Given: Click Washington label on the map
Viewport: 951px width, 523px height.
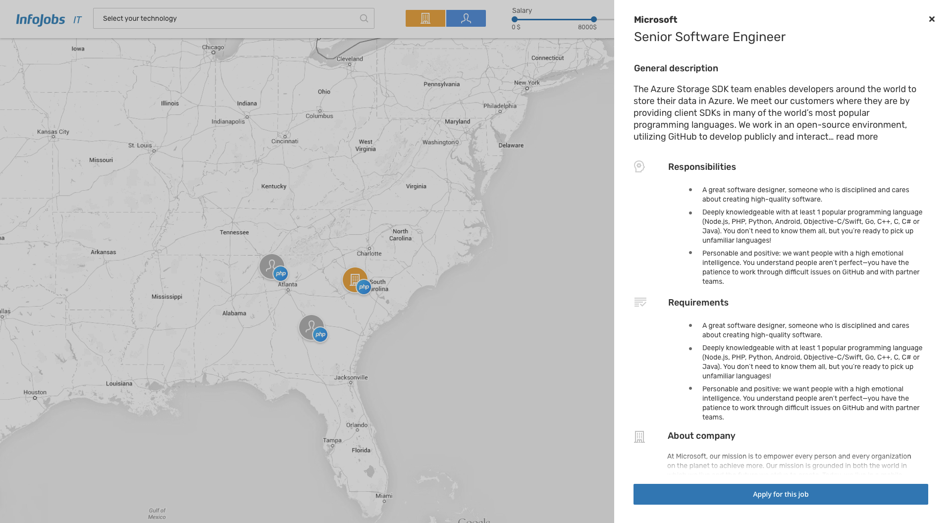Looking at the screenshot, I should pyautogui.click(x=438, y=142).
